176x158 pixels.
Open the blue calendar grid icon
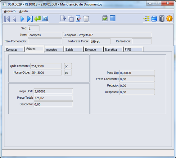pos(113,18)
